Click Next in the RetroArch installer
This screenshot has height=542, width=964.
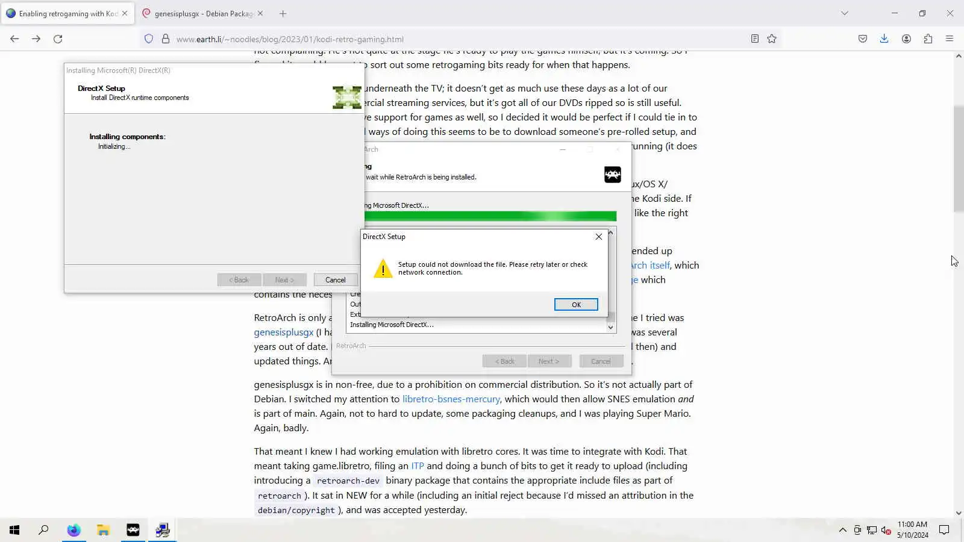549,361
